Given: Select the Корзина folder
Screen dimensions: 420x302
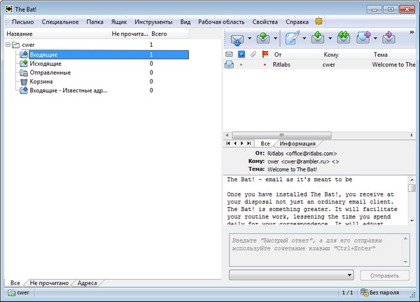Looking at the screenshot, I should [x=41, y=81].
